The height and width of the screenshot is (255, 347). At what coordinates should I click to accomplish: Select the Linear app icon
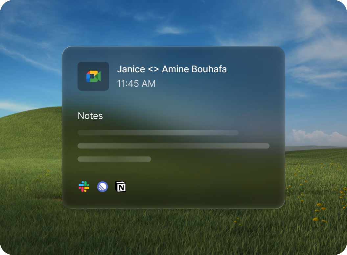103,187
